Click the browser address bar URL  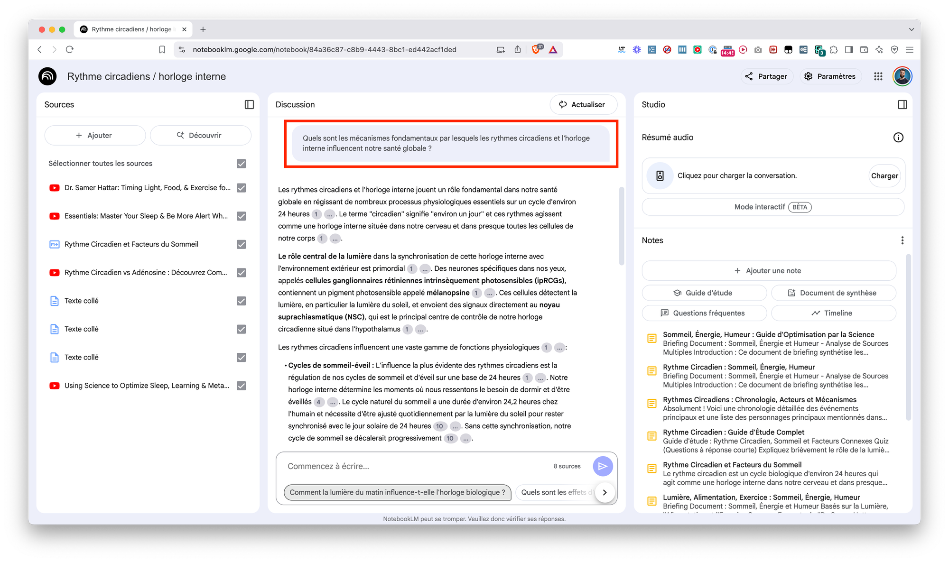pos(325,49)
